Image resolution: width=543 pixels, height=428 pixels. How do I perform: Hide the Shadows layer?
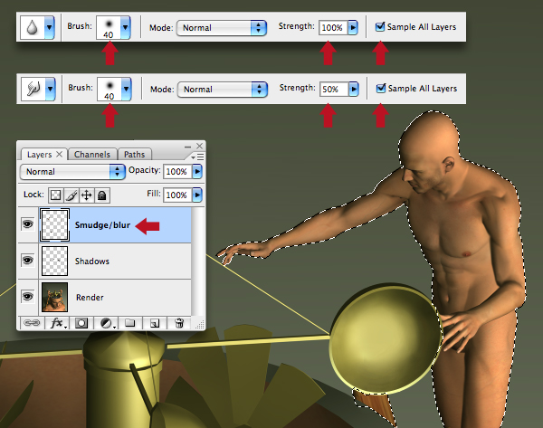(x=28, y=260)
